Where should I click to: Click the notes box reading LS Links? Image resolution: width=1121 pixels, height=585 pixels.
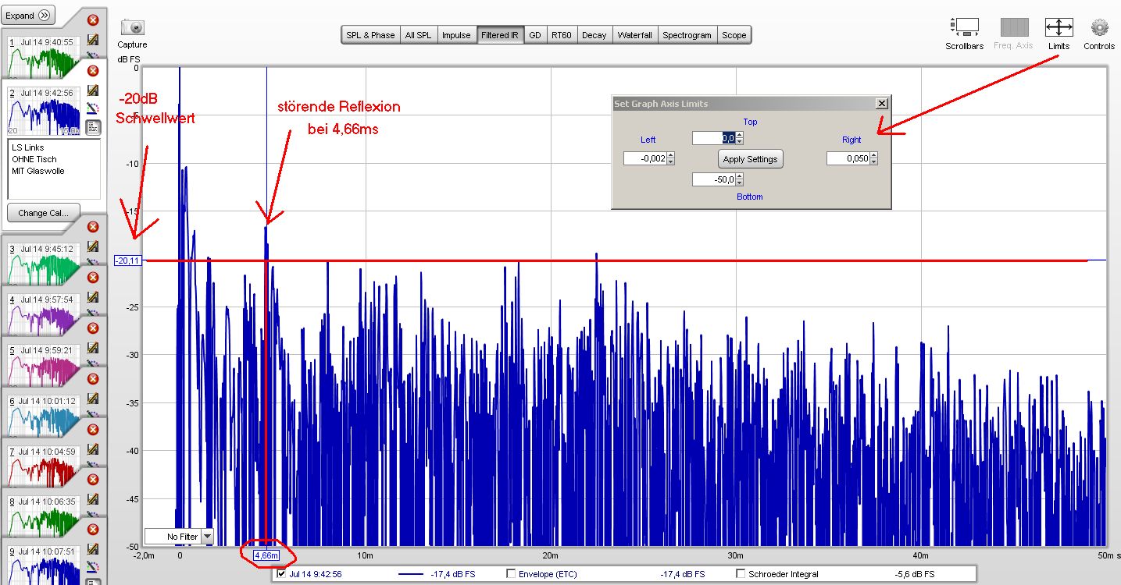pos(54,169)
